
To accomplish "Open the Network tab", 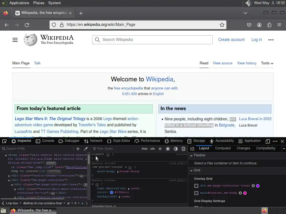I will coord(93,141).
